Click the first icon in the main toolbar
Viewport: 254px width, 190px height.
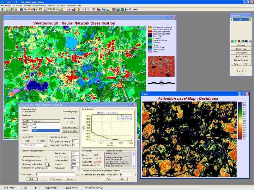tap(2, 10)
